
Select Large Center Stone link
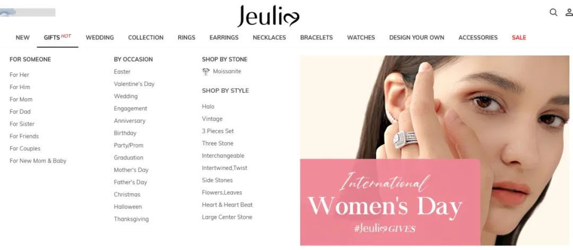coord(227,217)
